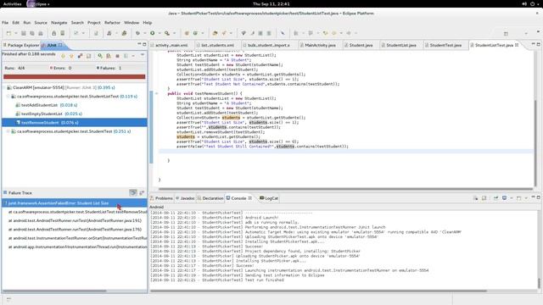The image size is (543, 305).
Task: Click the Eclipse app menu in top bar
Action: 38,4
